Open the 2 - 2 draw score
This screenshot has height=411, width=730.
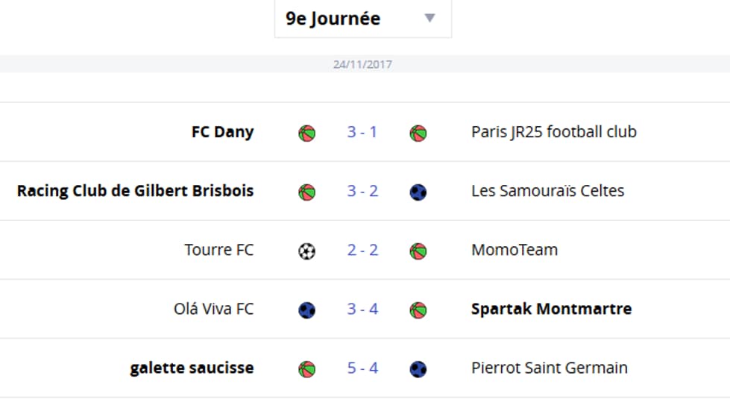coord(362,251)
